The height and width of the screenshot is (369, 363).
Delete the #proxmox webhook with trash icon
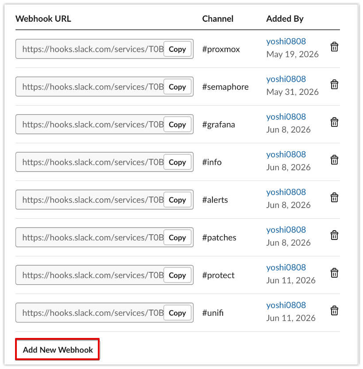tap(334, 47)
